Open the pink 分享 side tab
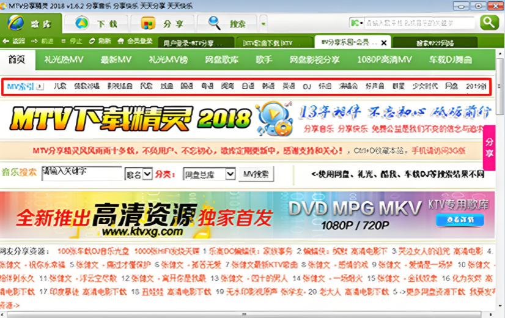 489,147
